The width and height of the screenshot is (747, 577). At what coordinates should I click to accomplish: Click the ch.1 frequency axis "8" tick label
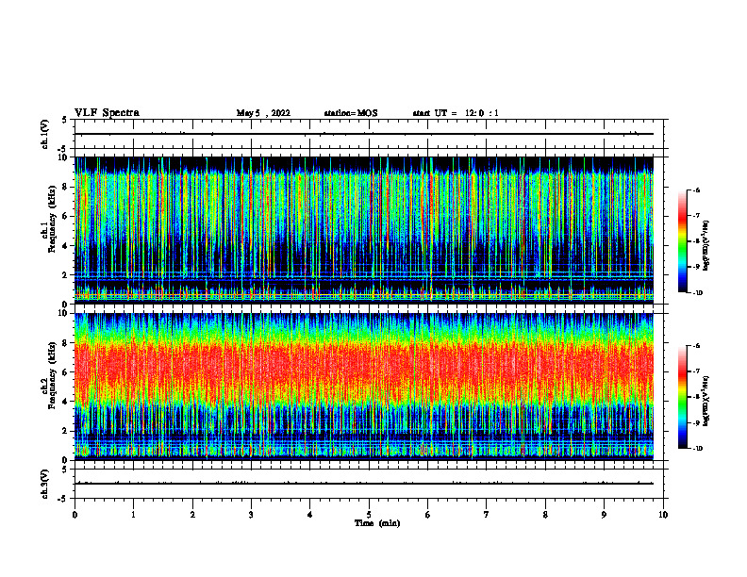(66, 187)
